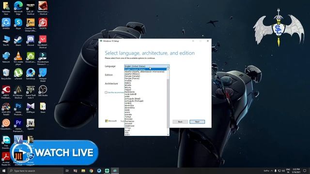Click the taskbar search box
Image resolution: width=310 pixels, height=174 pixels.
click(35, 171)
